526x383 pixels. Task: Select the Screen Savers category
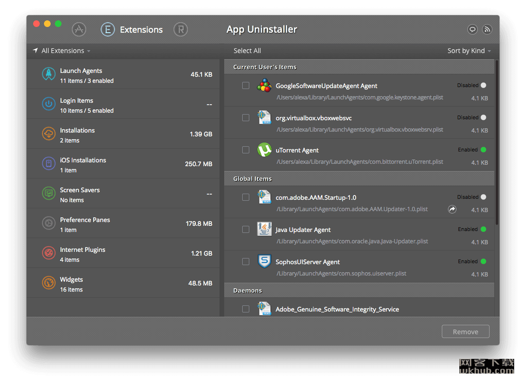coord(123,194)
